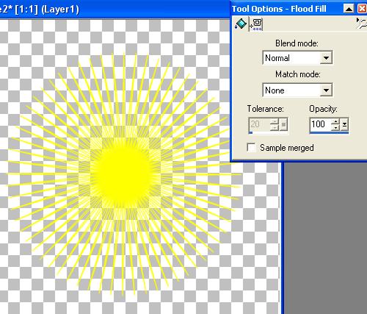Click the Layer1 image window title bar

tap(115, 10)
